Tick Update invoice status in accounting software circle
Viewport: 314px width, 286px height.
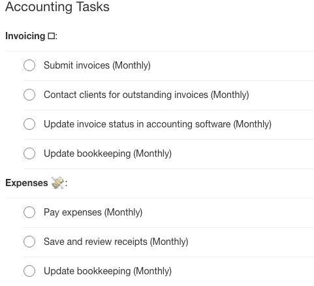[29, 124]
